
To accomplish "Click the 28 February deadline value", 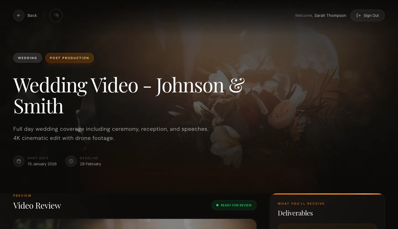I will (90, 164).
